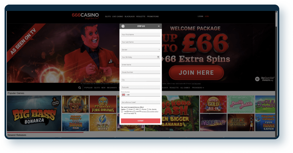Image resolution: width=293 pixels, height=153 pixels.
Task: Close the Step 2/2 registration dialog
Action: pyautogui.click(x=159, y=26)
